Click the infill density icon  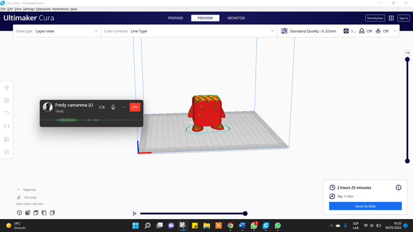pyautogui.click(x=346, y=31)
